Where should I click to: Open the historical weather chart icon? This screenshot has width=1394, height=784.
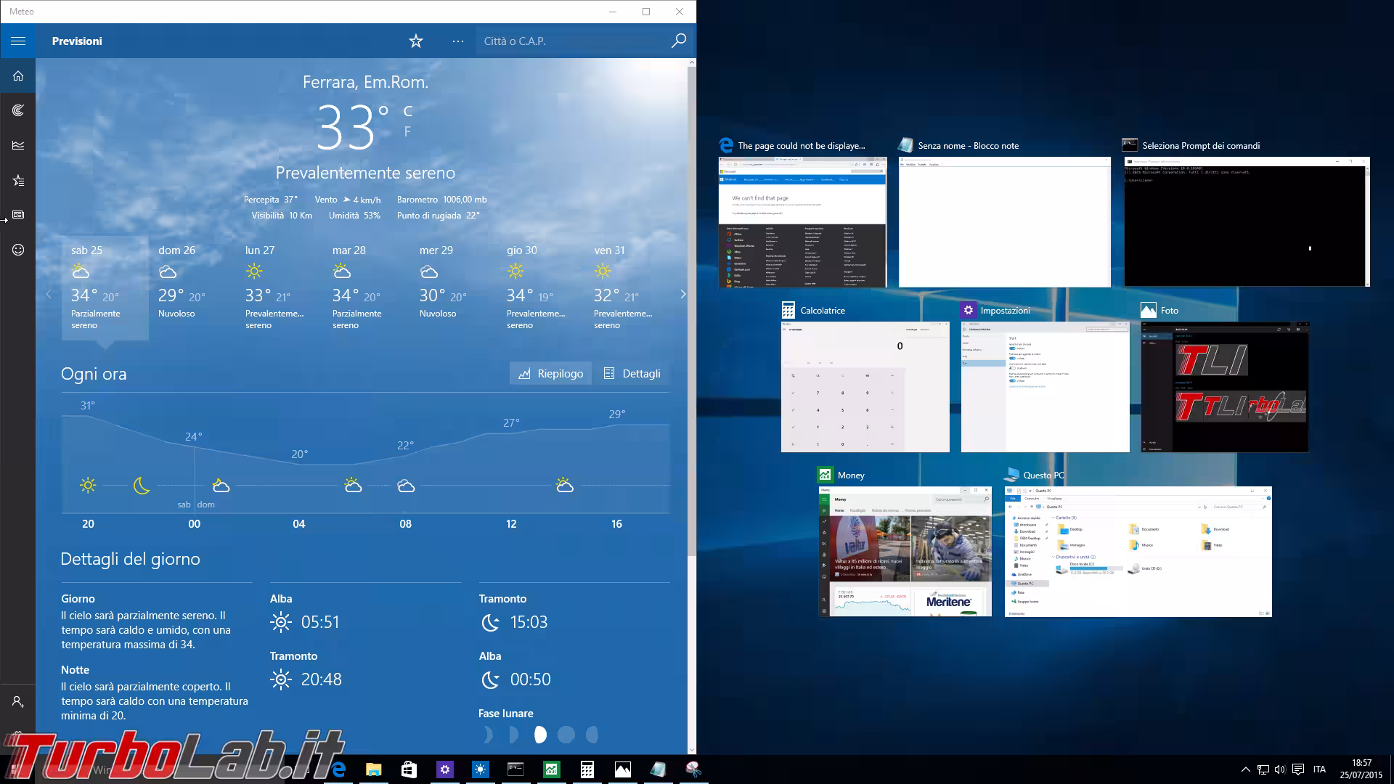[x=17, y=144]
